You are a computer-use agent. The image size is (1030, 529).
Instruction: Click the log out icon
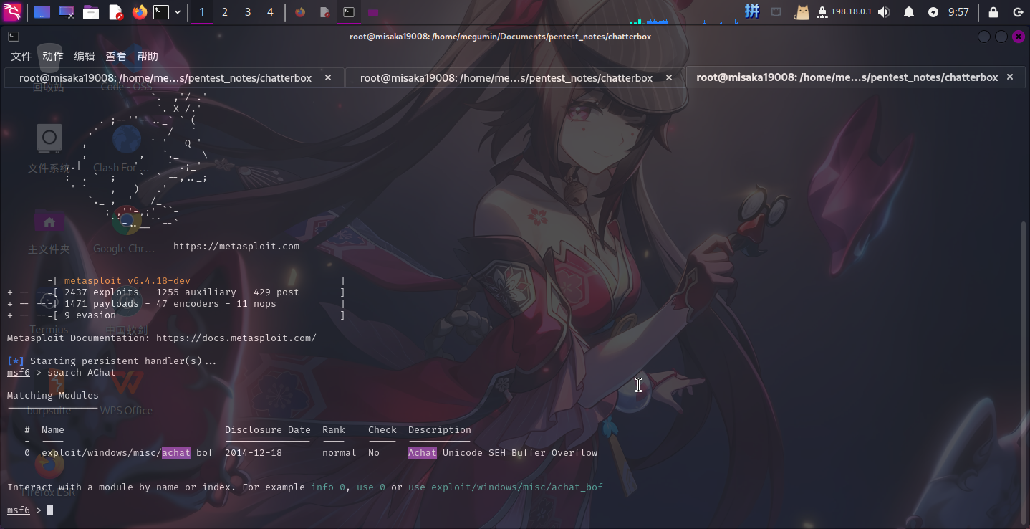click(1018, 12)
